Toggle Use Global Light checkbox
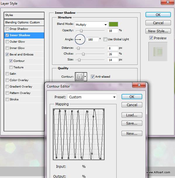The height and width of the screenshot is (178, 175). pos(105,39)
